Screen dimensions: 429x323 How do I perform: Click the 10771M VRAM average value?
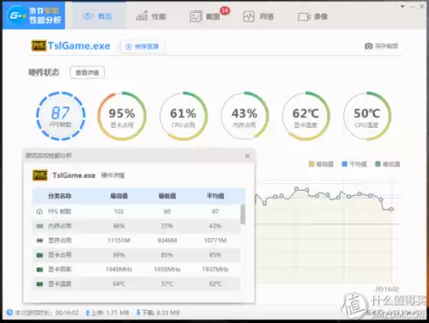(215, 241)
